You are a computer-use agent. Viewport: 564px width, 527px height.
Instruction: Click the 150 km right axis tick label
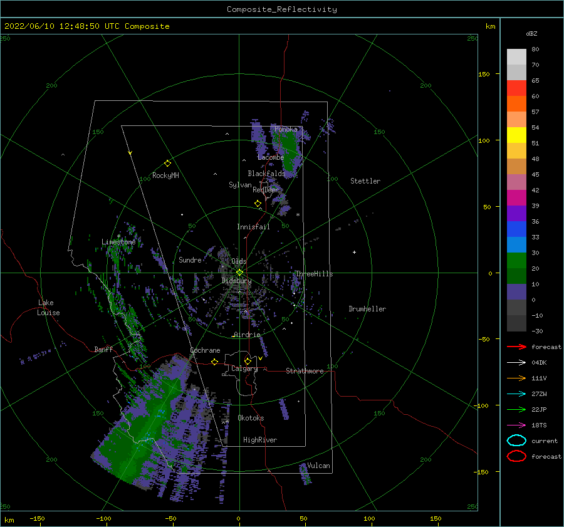click(x=484, y=74)
